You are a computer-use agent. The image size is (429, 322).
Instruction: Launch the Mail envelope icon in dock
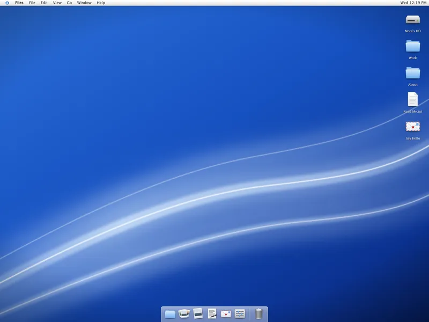(x=226, y=314)
